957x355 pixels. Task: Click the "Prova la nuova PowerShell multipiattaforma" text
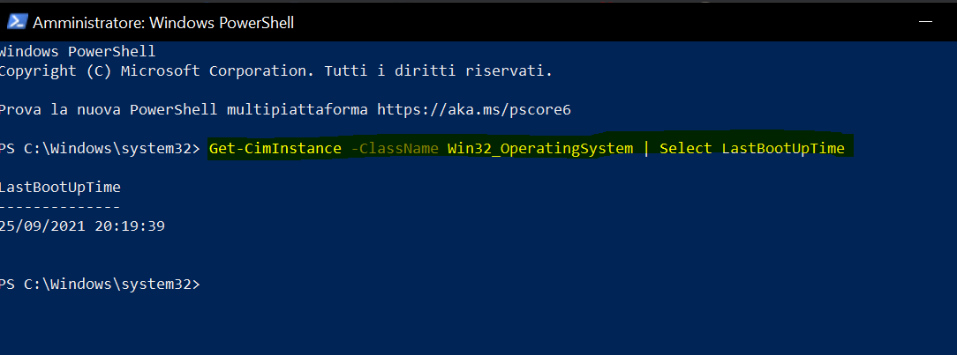pos(185,110)
